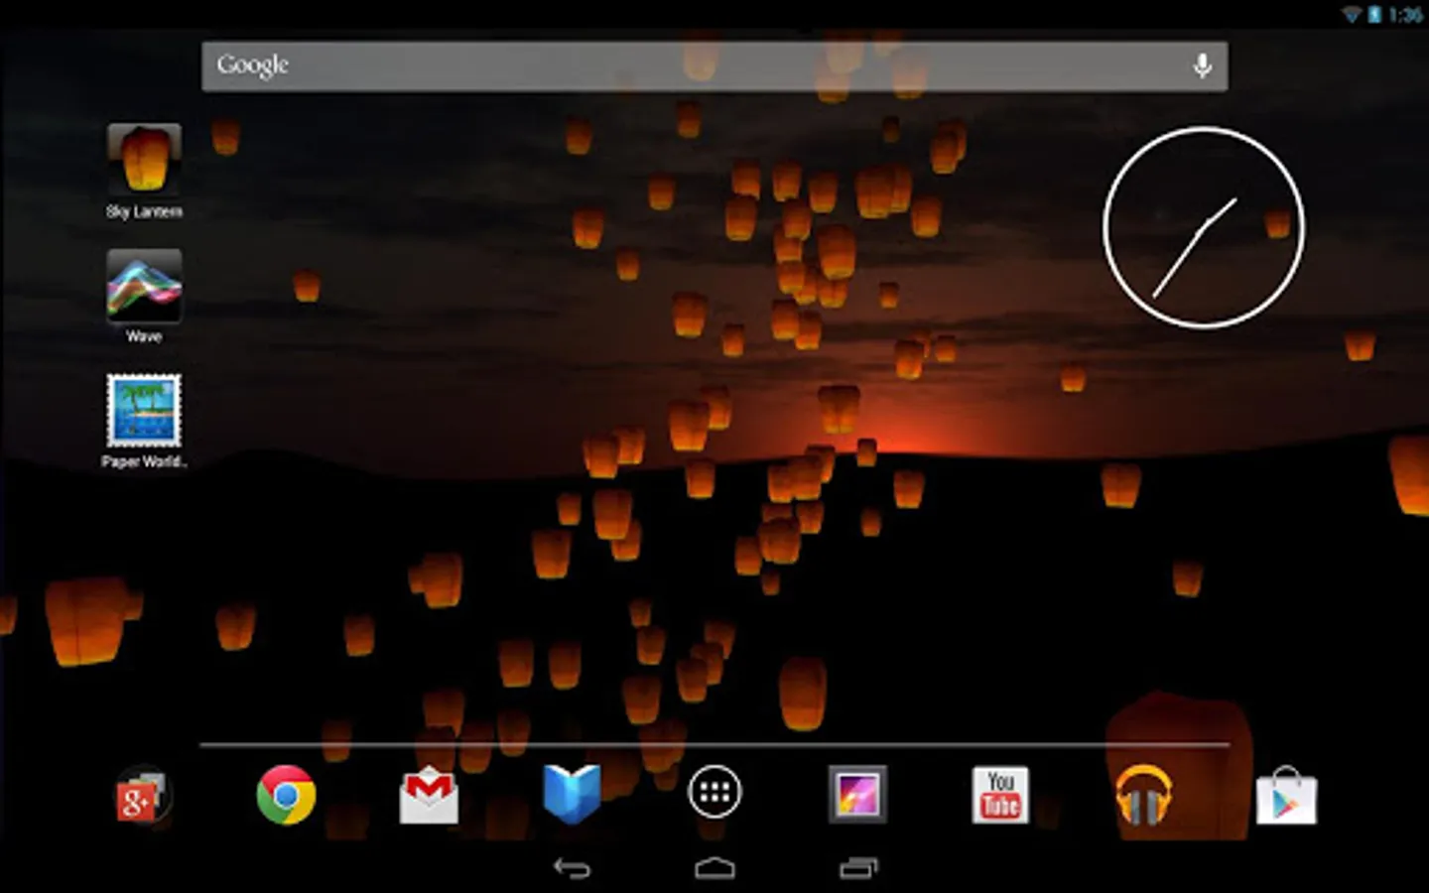
Task: Open the all apps drawer
Action: [x=714, y=792]
